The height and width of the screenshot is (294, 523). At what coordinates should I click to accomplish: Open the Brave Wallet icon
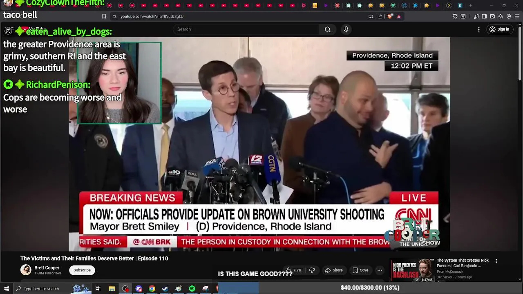point(492,16)
